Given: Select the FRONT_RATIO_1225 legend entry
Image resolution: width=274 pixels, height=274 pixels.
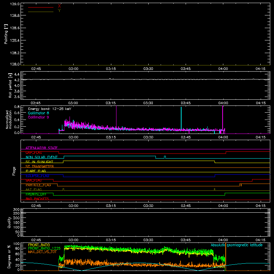Looking at the screenshot, I should pyautogui.click(x=44, y=248).
